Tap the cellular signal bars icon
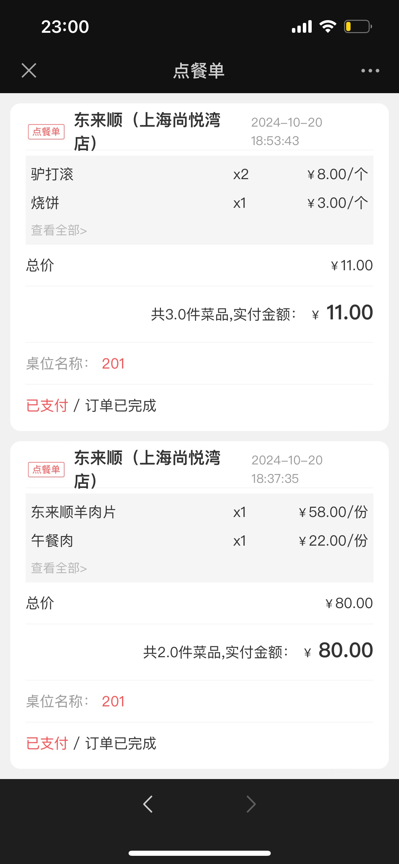Image resolution: width=399 pixels, height=864 pixels. point(302,27)
